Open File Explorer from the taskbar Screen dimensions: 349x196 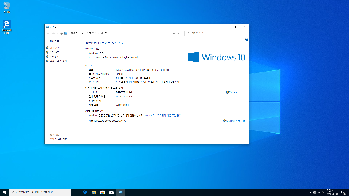(x=93, y=192)
